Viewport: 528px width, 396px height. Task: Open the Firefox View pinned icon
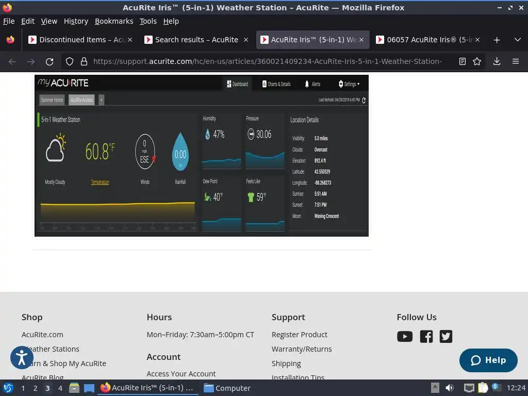pos(10,40)
